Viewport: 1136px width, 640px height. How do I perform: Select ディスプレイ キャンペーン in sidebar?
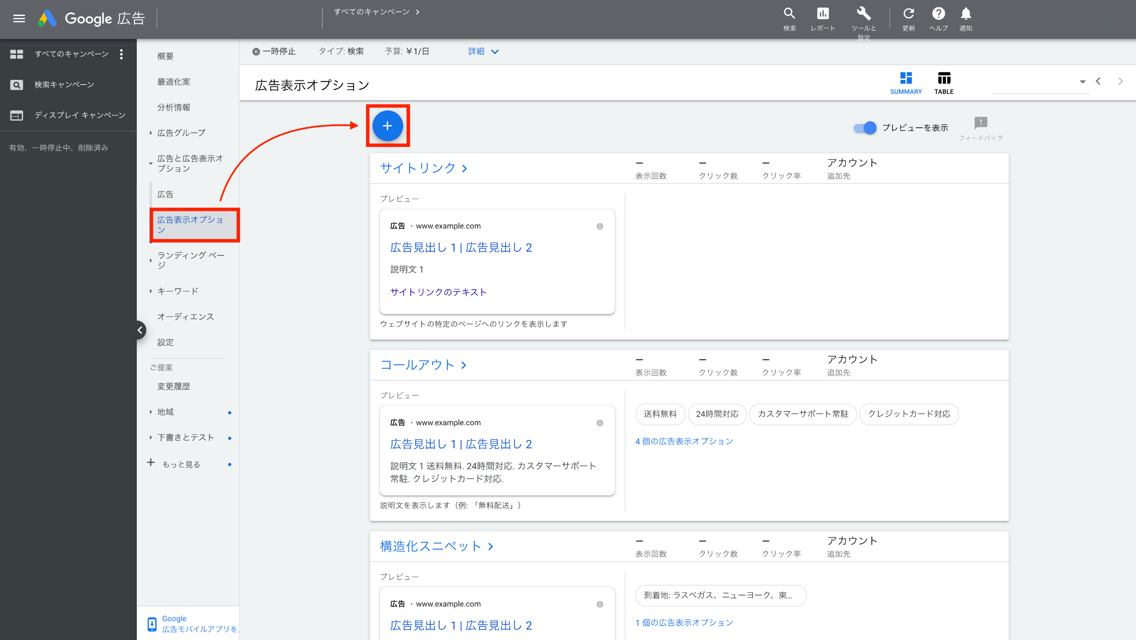coord(80,115)
